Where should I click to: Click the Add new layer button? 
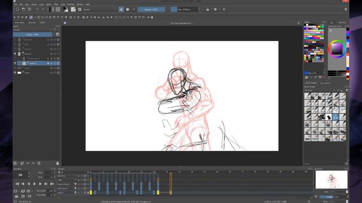tap(15, 163)
